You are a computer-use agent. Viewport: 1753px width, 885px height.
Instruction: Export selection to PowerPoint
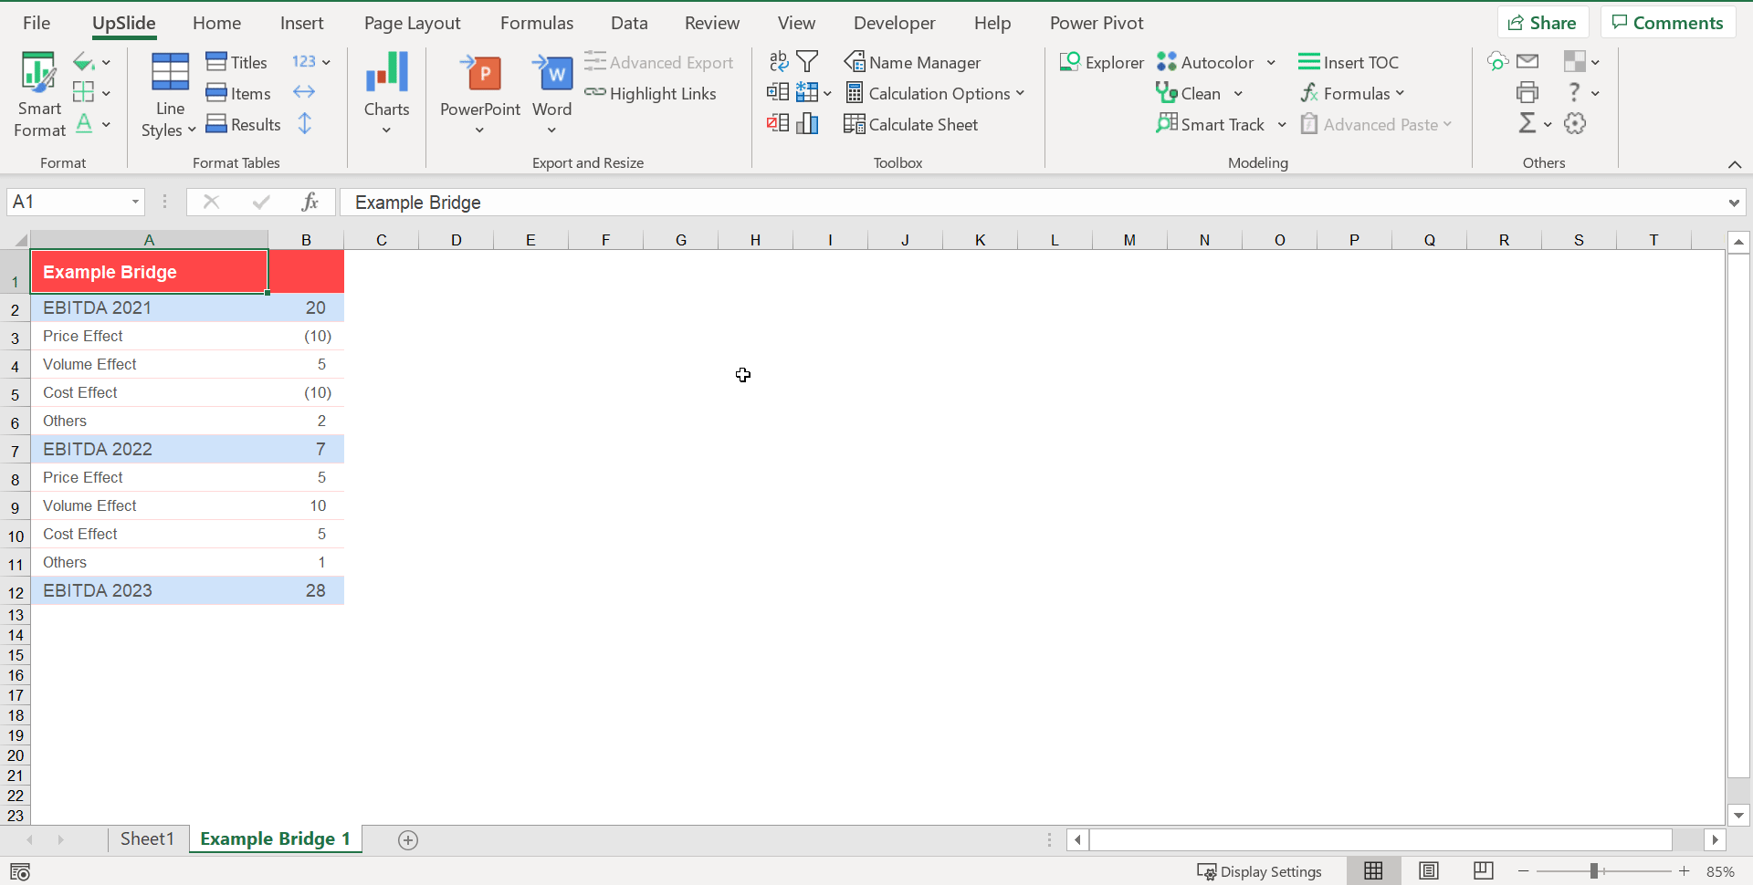479,91
